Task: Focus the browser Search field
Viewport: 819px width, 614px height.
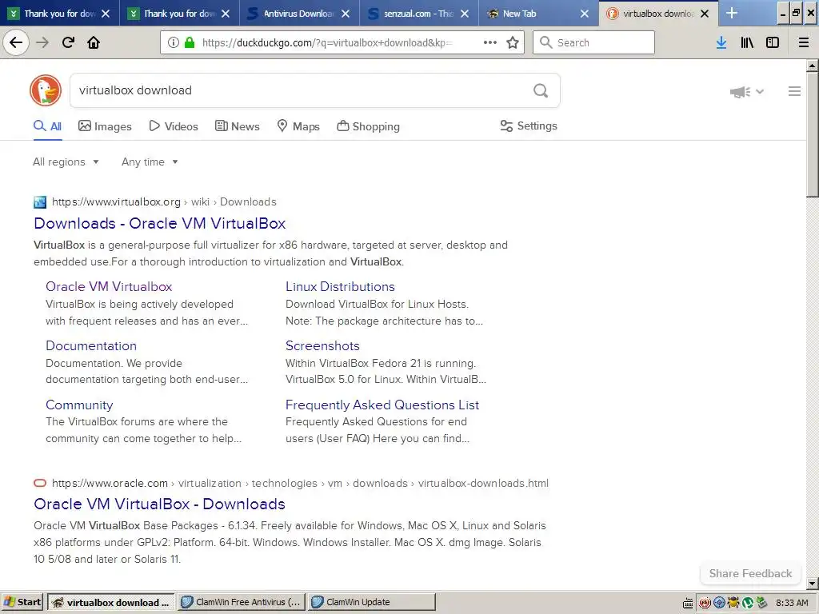Action: pos(594,42)
